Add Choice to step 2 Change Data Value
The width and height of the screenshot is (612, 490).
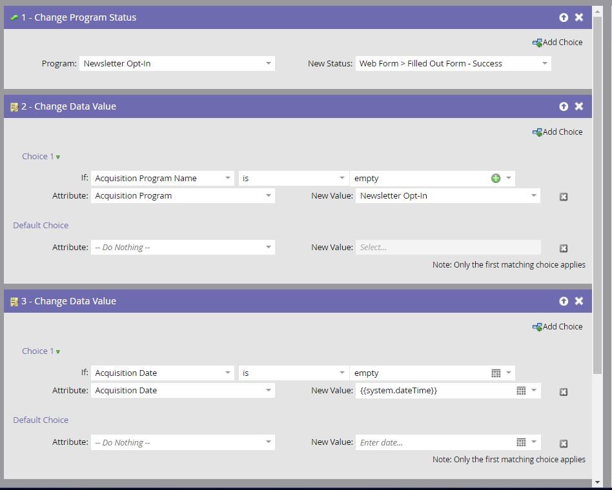[557, 132]
